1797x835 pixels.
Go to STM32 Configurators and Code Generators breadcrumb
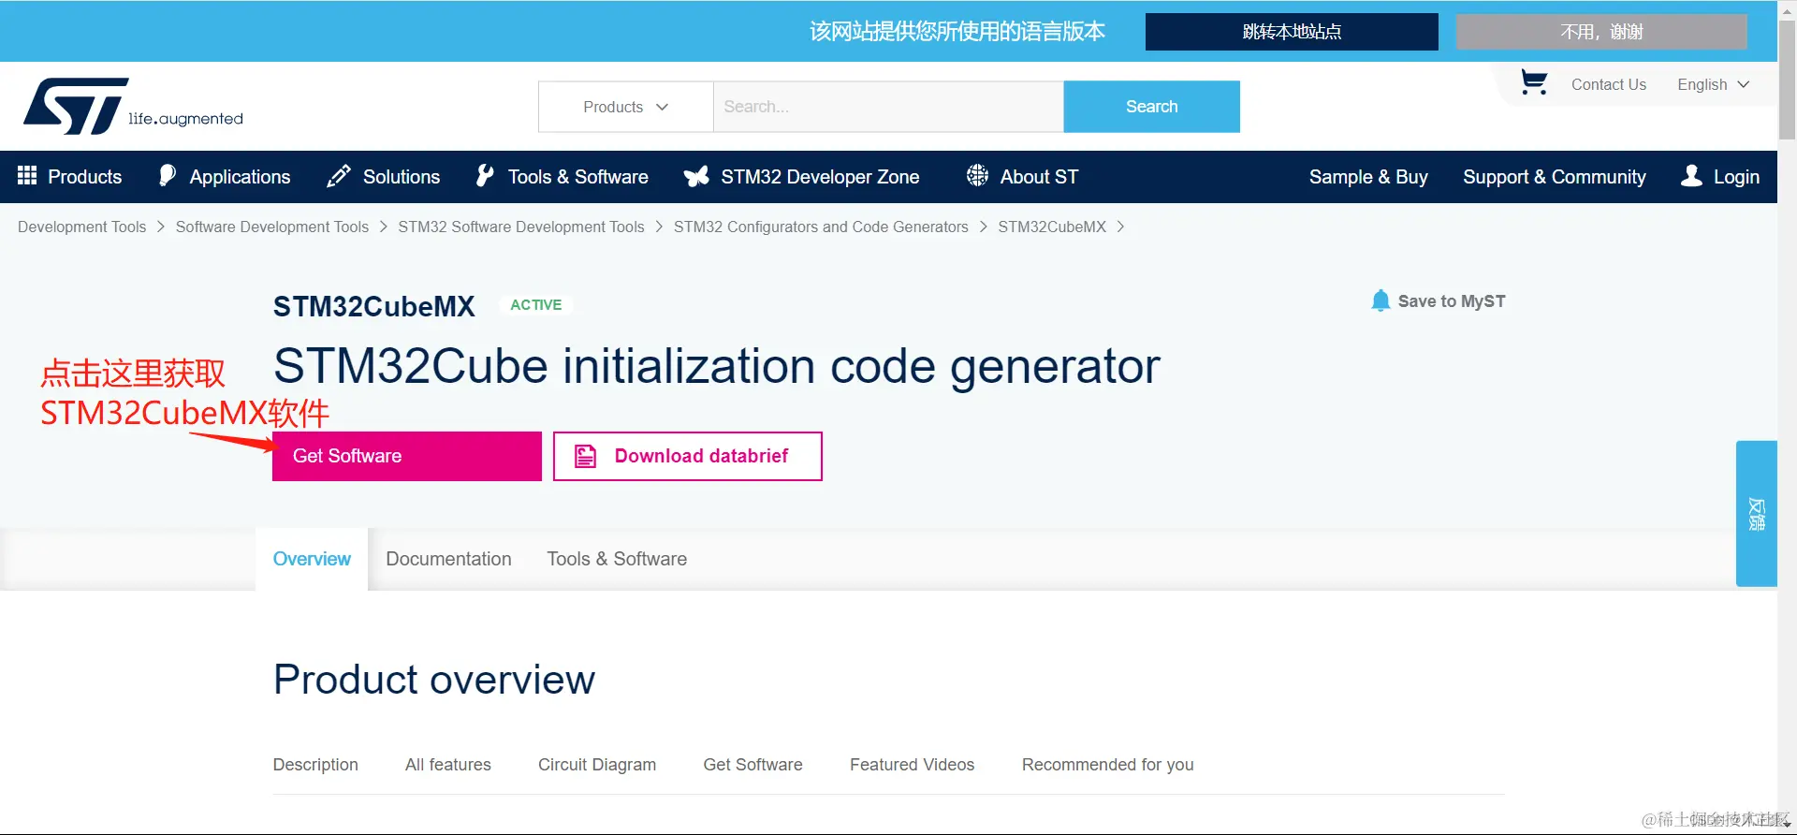coord(821,227)
